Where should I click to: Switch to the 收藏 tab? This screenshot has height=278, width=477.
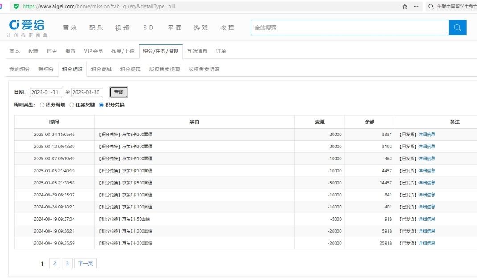coord(33,51)
